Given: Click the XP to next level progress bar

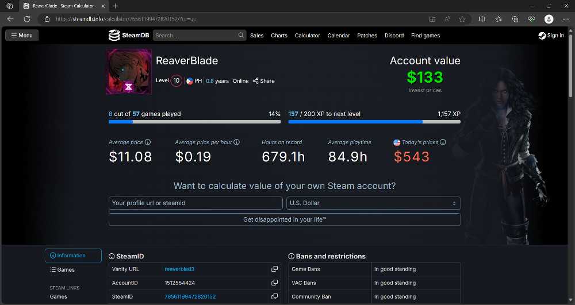Looking at the screenshot, I should [374, 122].
